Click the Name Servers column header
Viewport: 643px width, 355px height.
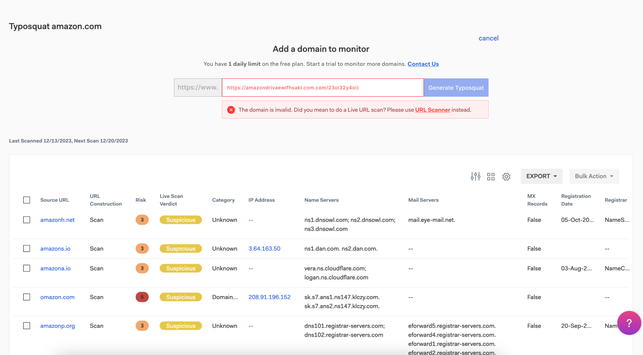[x=321, y=200]
